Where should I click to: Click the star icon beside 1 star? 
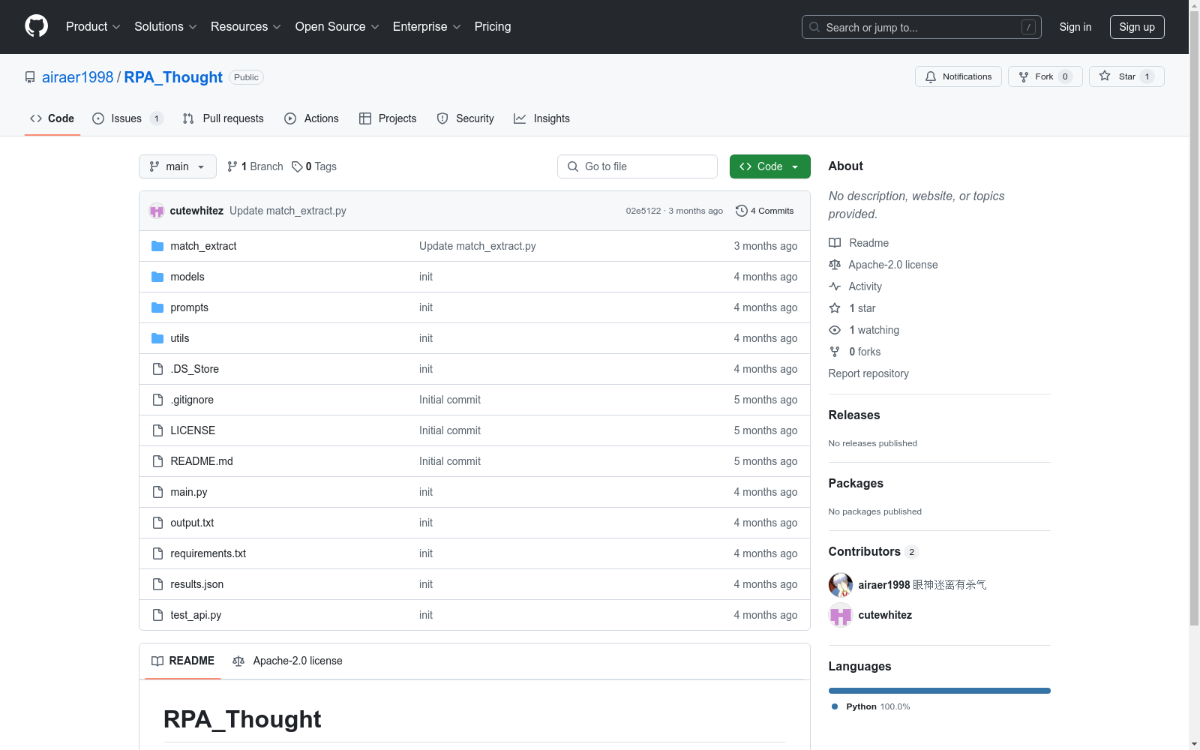[x=835, y=308]
